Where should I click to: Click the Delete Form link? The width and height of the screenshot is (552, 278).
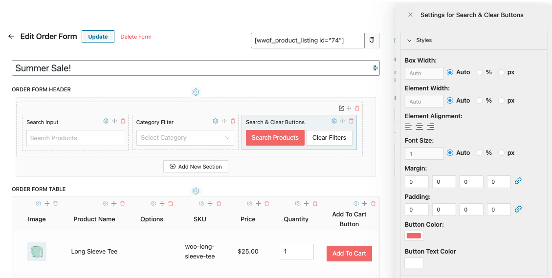tap(136, 37)
